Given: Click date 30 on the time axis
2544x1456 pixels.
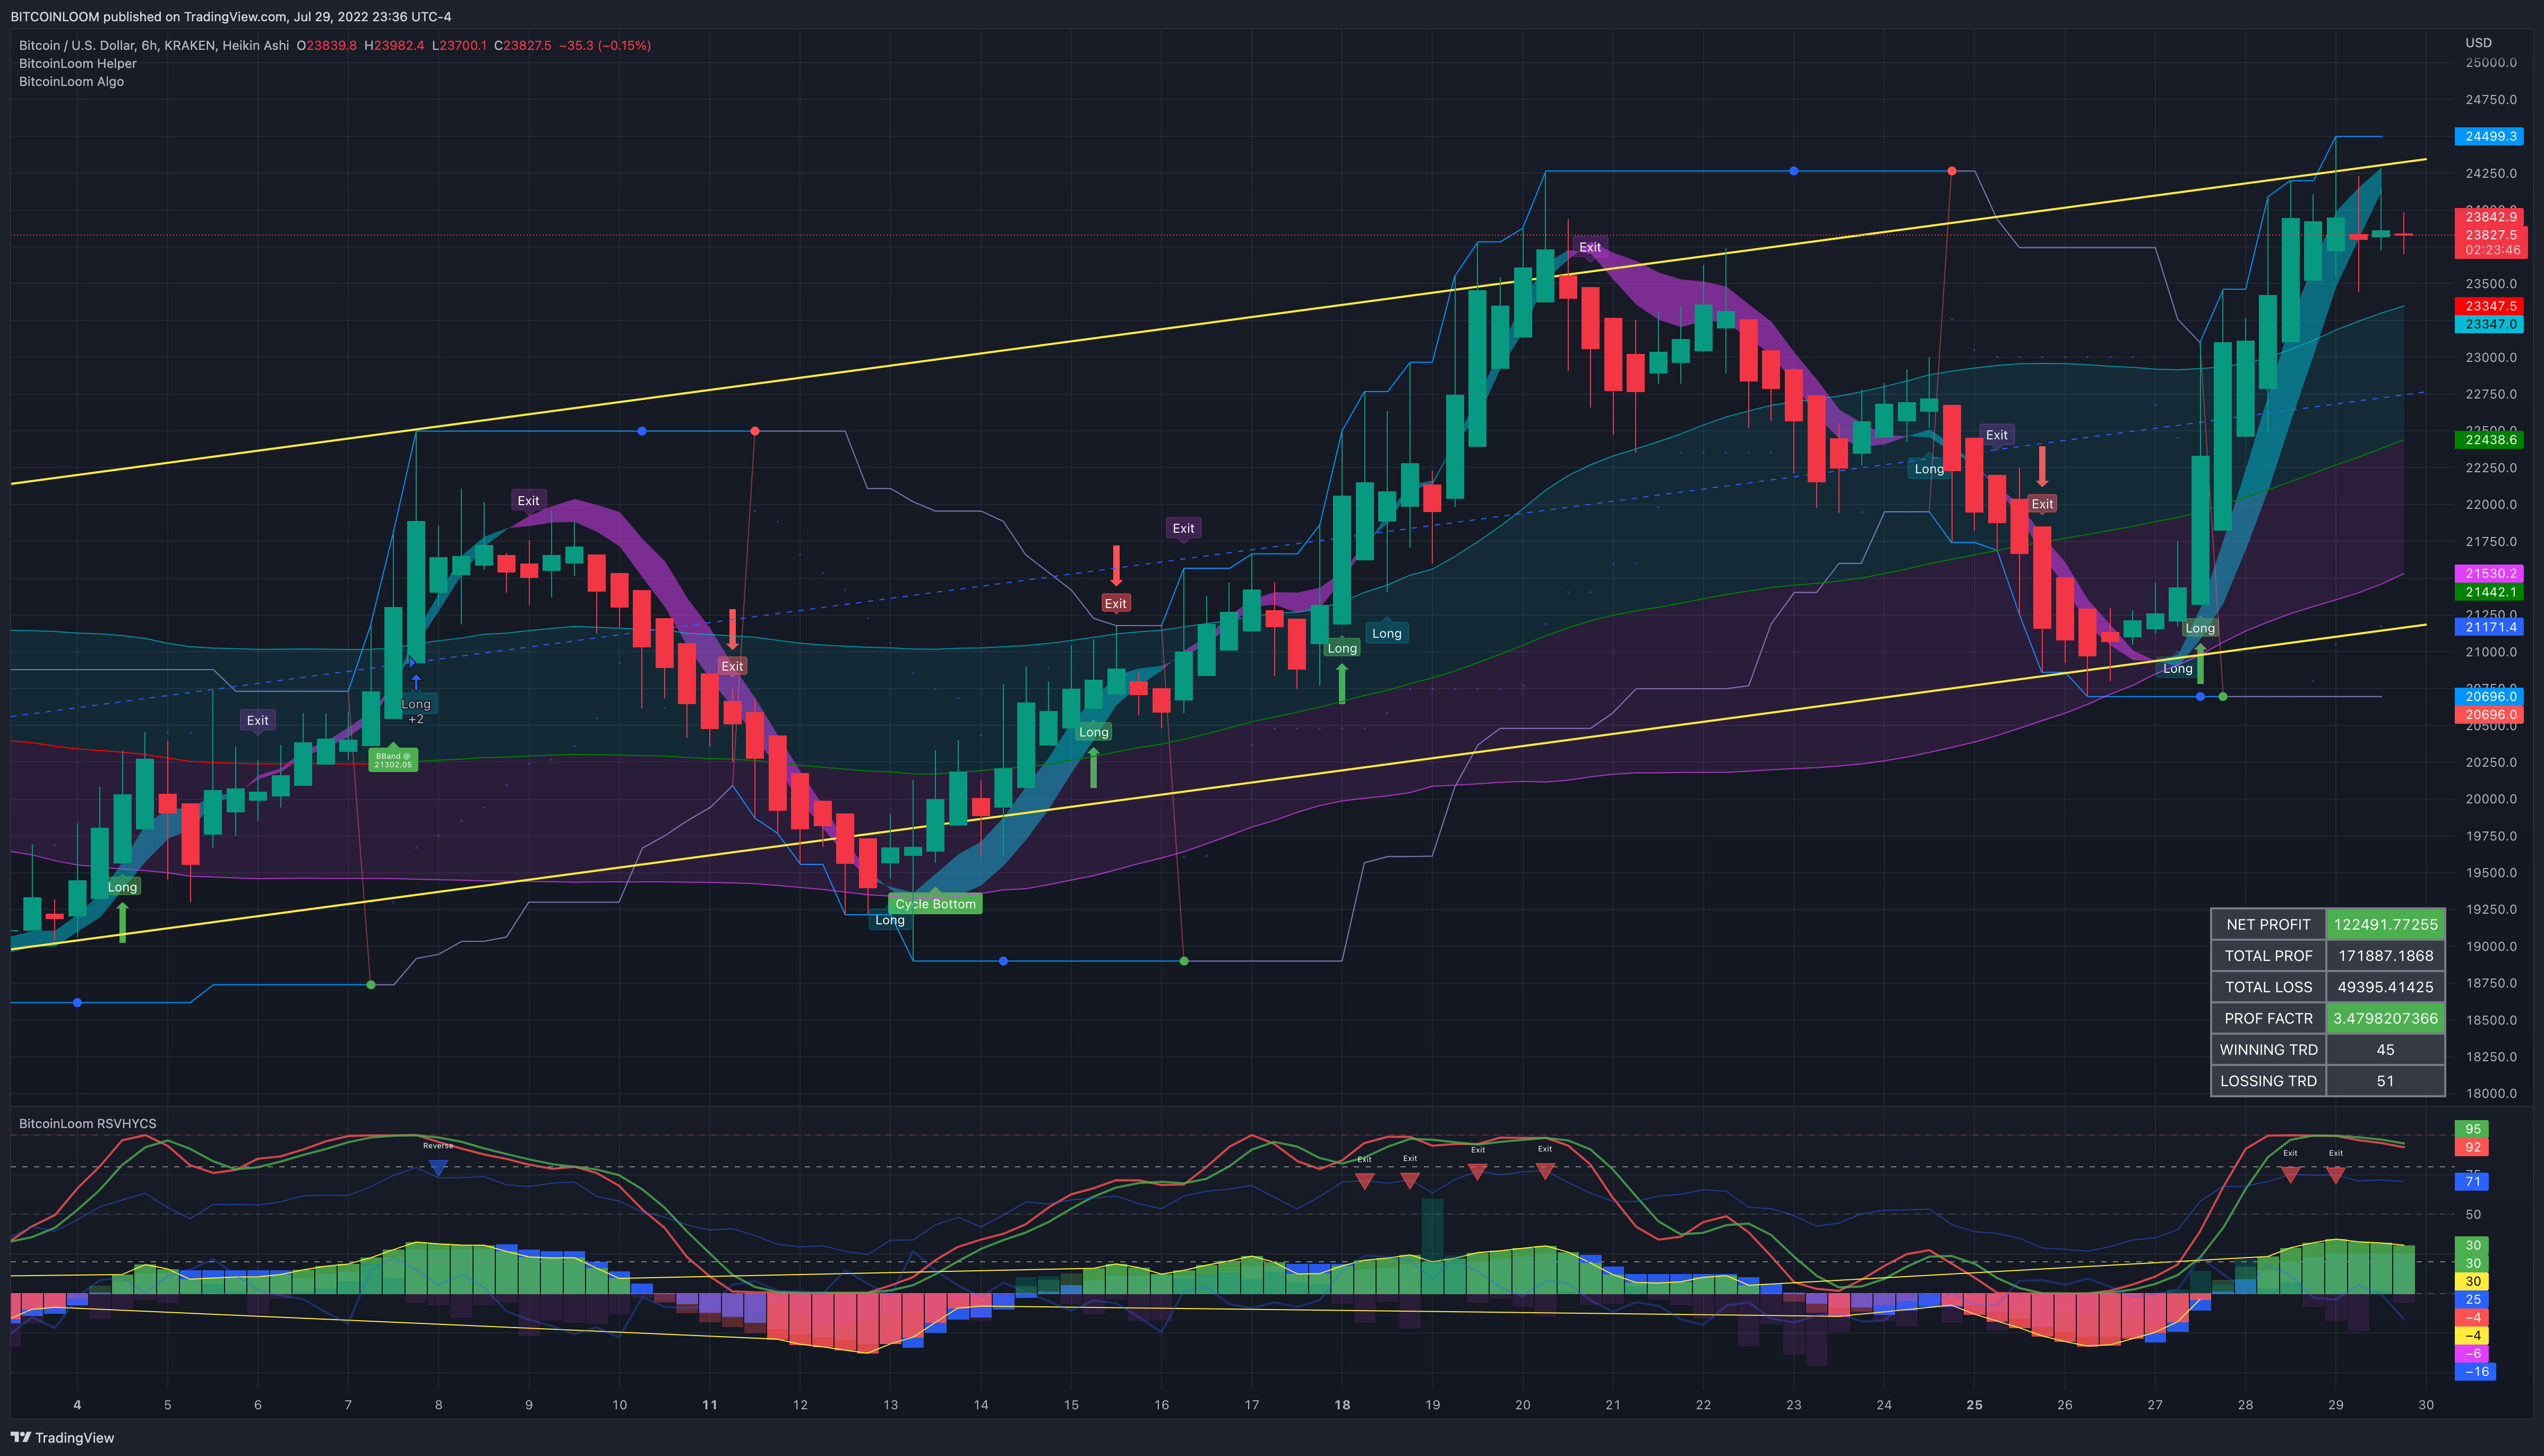Looking at the screenshot, I should [2426, 1404].
